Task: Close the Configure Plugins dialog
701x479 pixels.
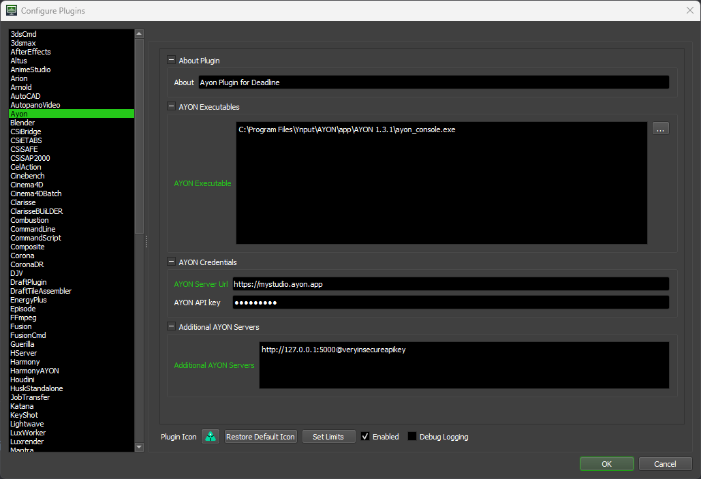Action: pyautogui.click(x=690, y=10)
